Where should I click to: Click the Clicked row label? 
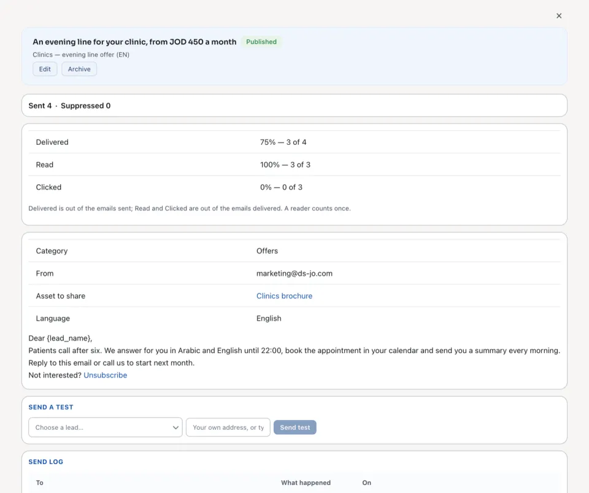[x=48, y=187]
